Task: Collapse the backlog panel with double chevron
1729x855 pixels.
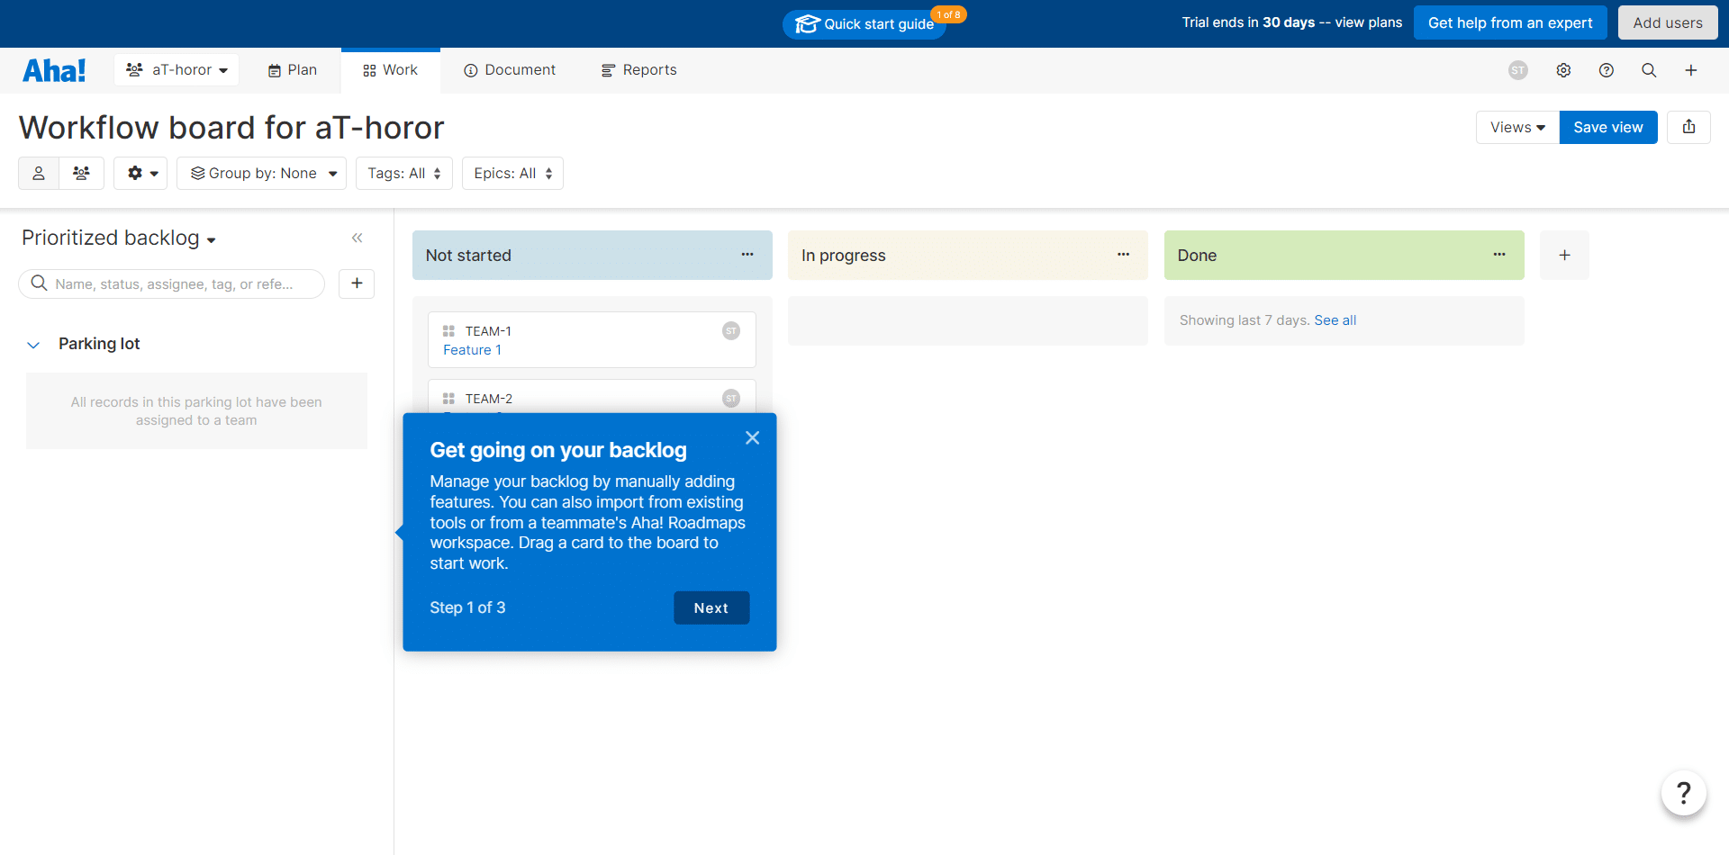Action: 358,238
